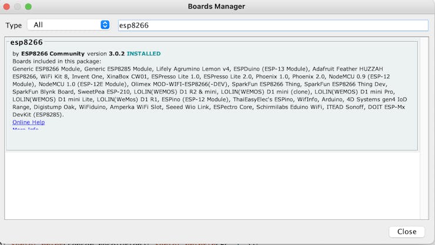This screenshot has width=435, height=245.
Task: Click the ESP8266 Community author name
Action: click(53, 54)
